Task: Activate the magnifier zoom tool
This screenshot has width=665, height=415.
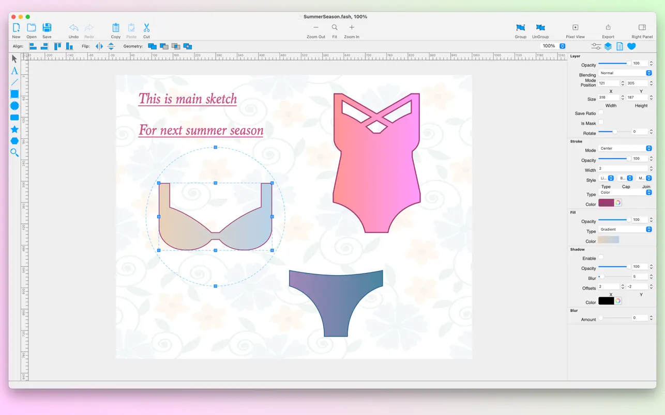Action: pyautogui.click(x=14, y=153)
